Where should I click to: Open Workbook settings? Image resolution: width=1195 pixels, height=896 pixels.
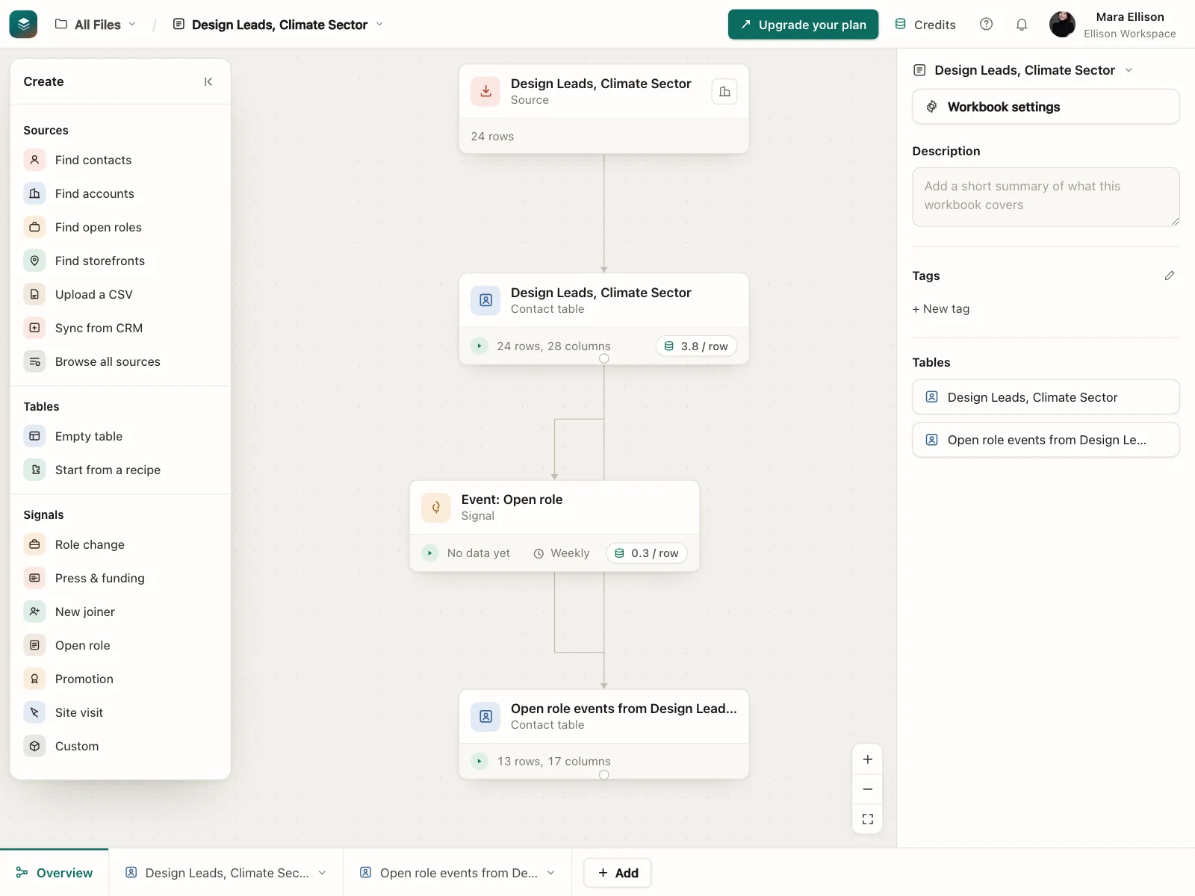(x=1046, y=107)
